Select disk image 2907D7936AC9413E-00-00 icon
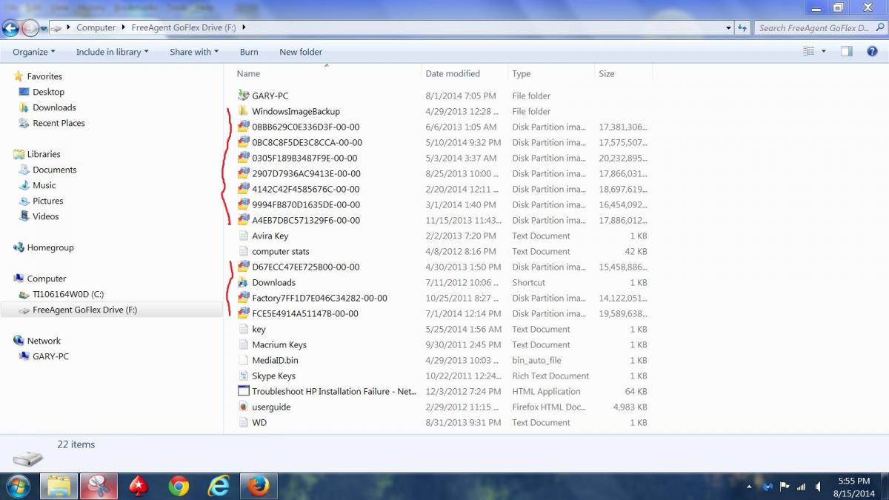889x500 pixels. tap(244, 173)
